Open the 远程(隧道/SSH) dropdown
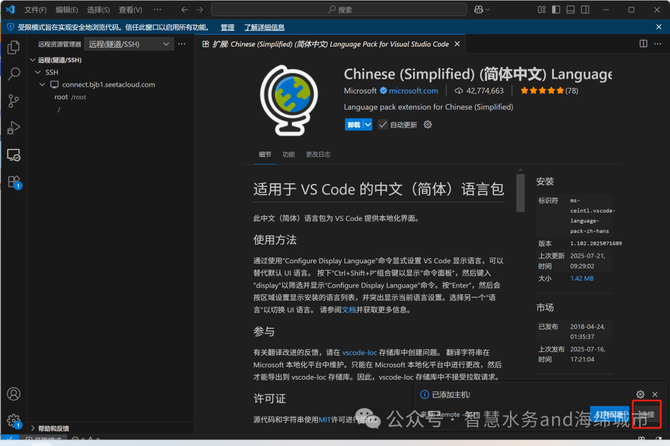 click(128, 44)
